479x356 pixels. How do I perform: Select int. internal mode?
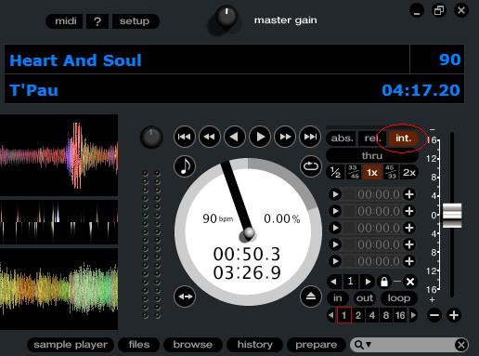click(404, 138)
